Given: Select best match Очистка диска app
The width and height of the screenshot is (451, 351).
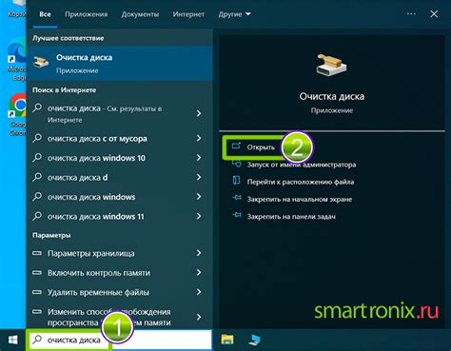Looking at the screenshot, I should 119,64.
